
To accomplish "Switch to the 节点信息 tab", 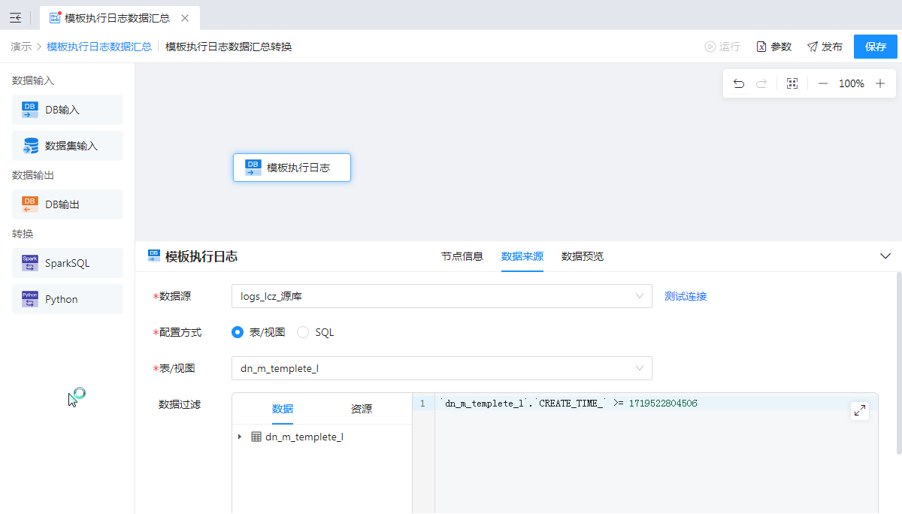I will click(x=462, y=256).
